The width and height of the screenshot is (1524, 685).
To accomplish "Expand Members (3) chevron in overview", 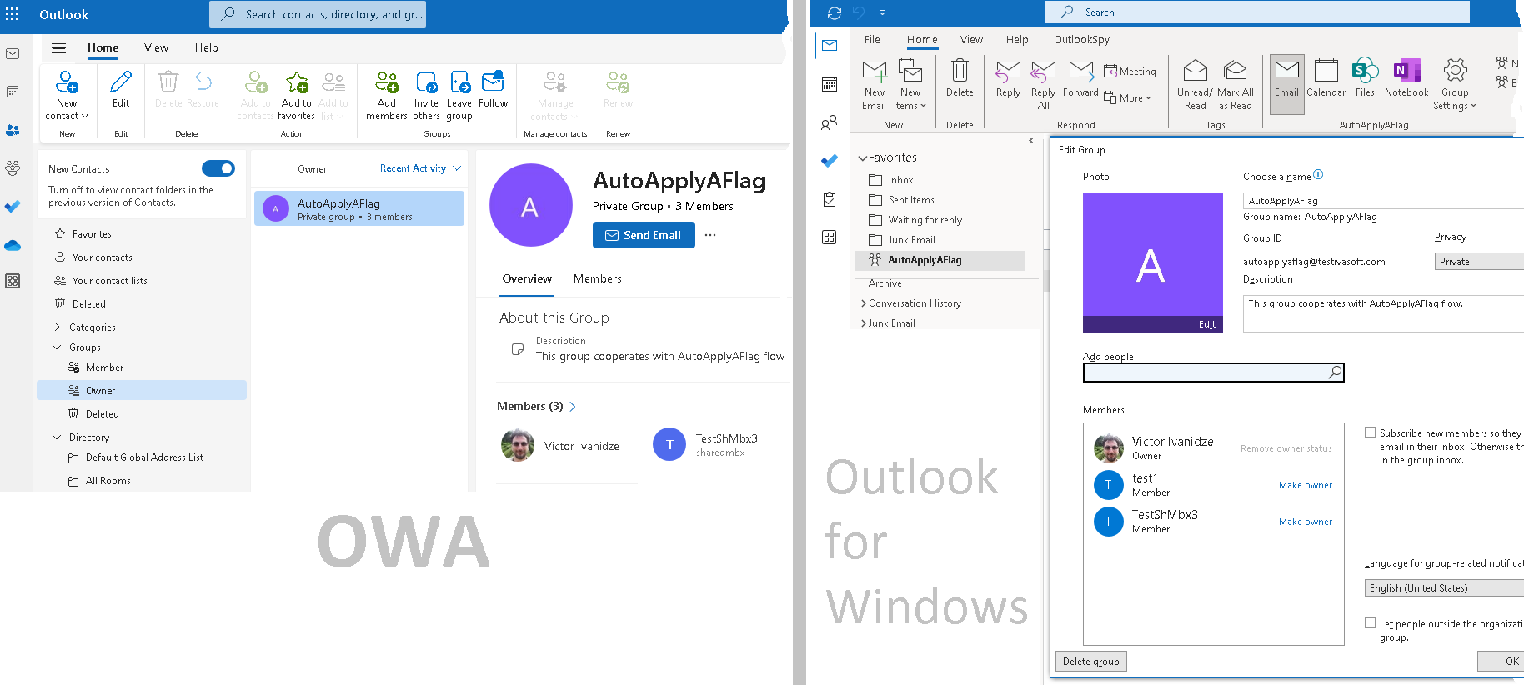I will tap(573, 407).
